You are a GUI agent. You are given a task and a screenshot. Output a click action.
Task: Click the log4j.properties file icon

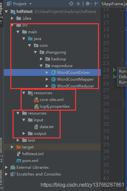pos(36,106)
